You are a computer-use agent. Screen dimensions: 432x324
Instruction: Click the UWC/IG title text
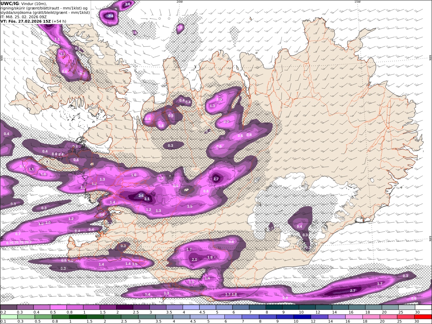tap(10, 3)
